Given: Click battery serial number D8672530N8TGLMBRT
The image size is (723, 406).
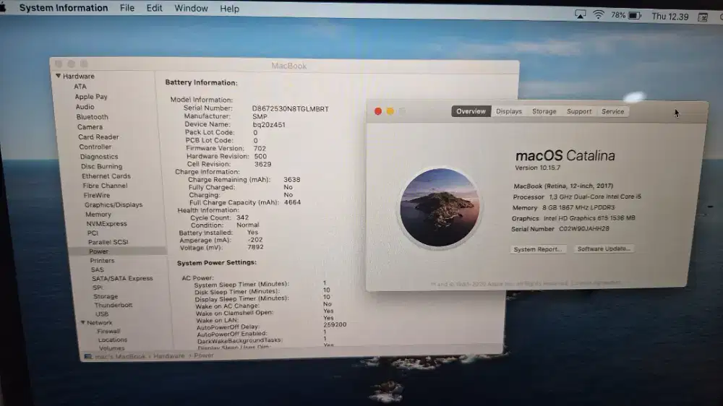Looking at the screenshot, I should coord(290,109).
